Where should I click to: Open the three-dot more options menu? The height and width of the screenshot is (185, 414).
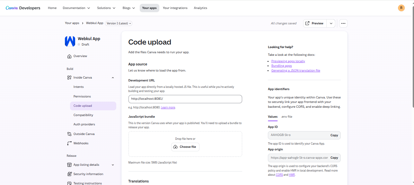coord(343,23)
